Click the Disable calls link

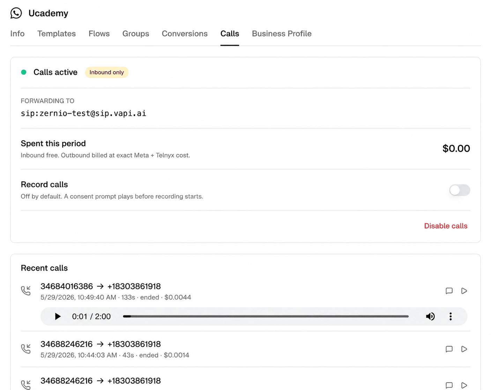pos(446,226)
